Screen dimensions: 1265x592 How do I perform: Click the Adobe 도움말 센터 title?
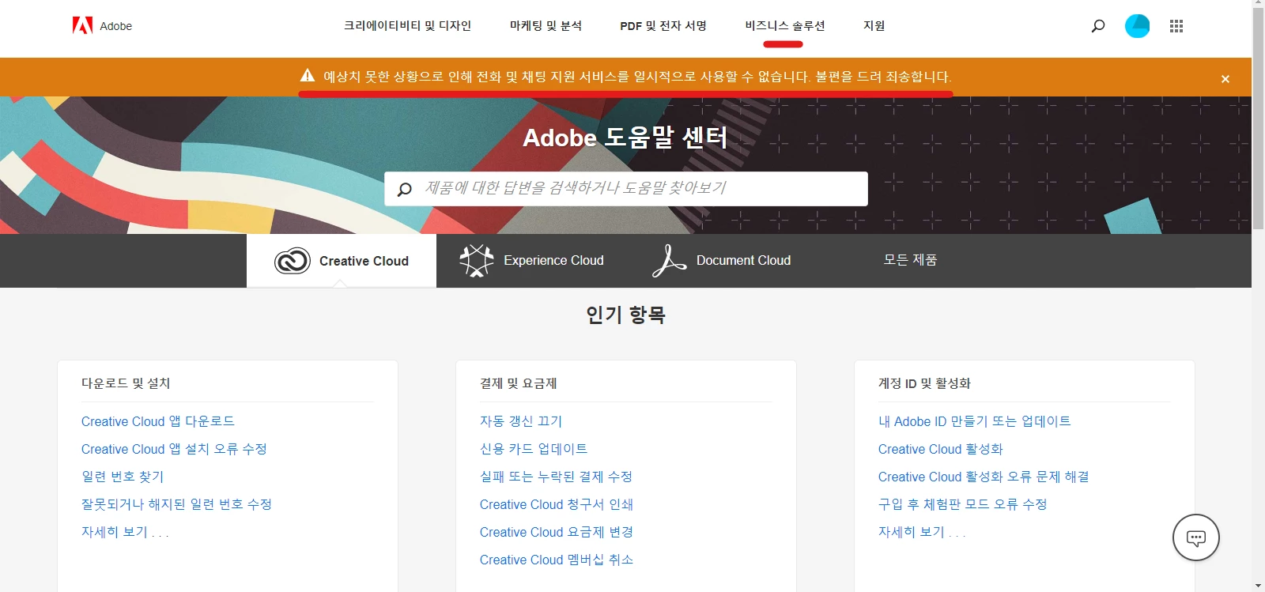click(x=625, y=138)
